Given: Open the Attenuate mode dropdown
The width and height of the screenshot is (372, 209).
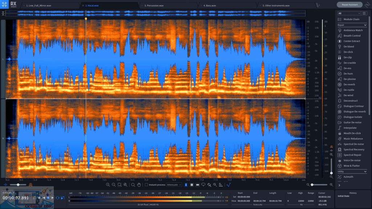Looking at the screenshot, I should click(174, 185).
